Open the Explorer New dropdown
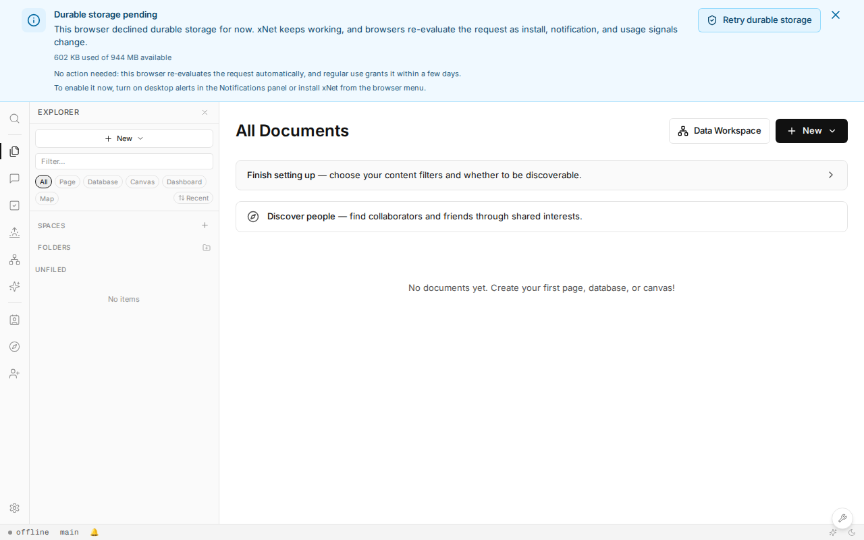Image resolution: width=864 pixels, height=540 pixels. (x=124, y=138)
